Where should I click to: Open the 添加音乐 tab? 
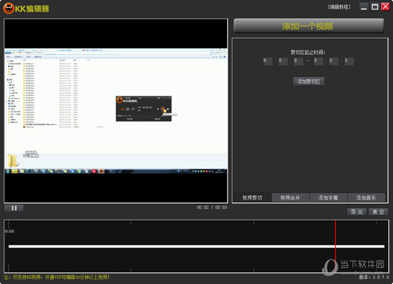pyautogui.click(x=366, y=197)
